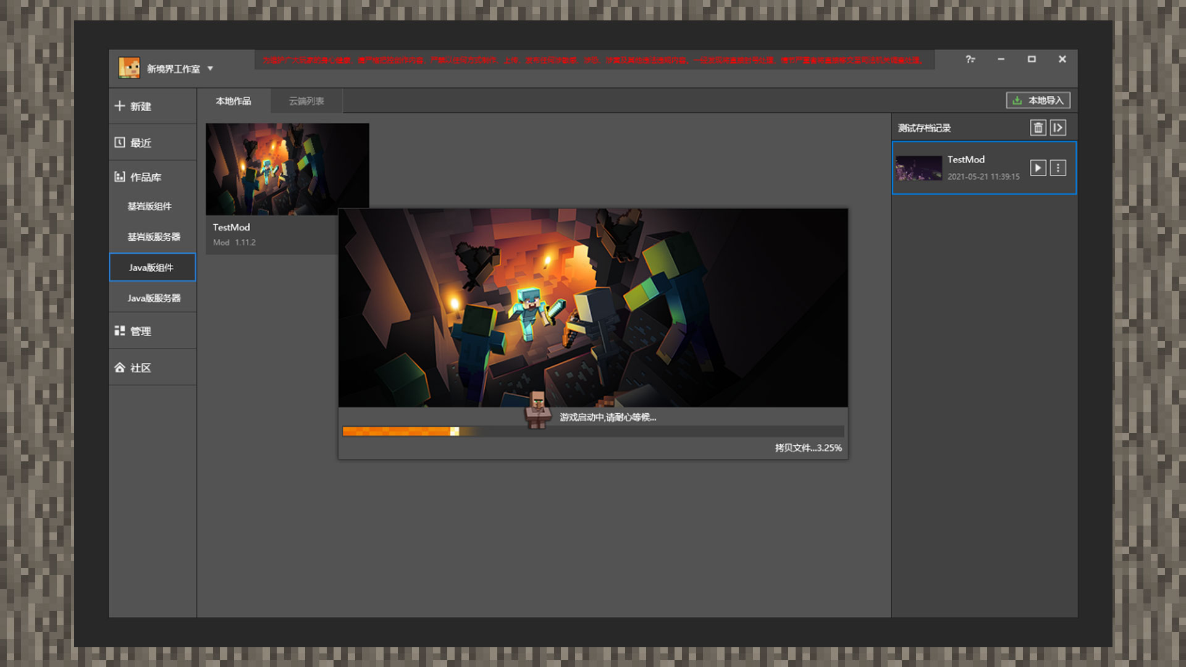This screenshot has width=1186, height=667.
Task: Click 测试存档记录 panel heading
Action: point(924,128)
